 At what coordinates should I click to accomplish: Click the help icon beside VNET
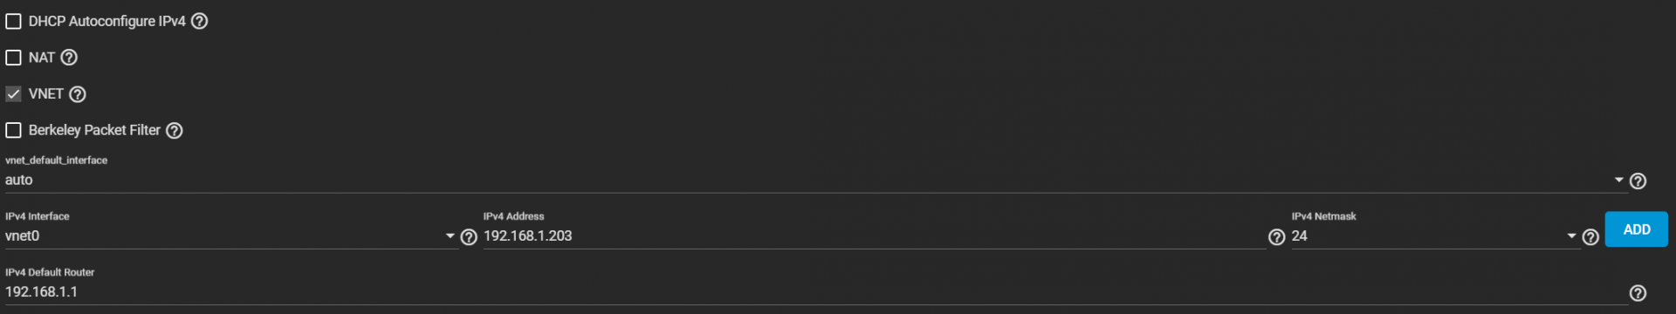(78, 94)
